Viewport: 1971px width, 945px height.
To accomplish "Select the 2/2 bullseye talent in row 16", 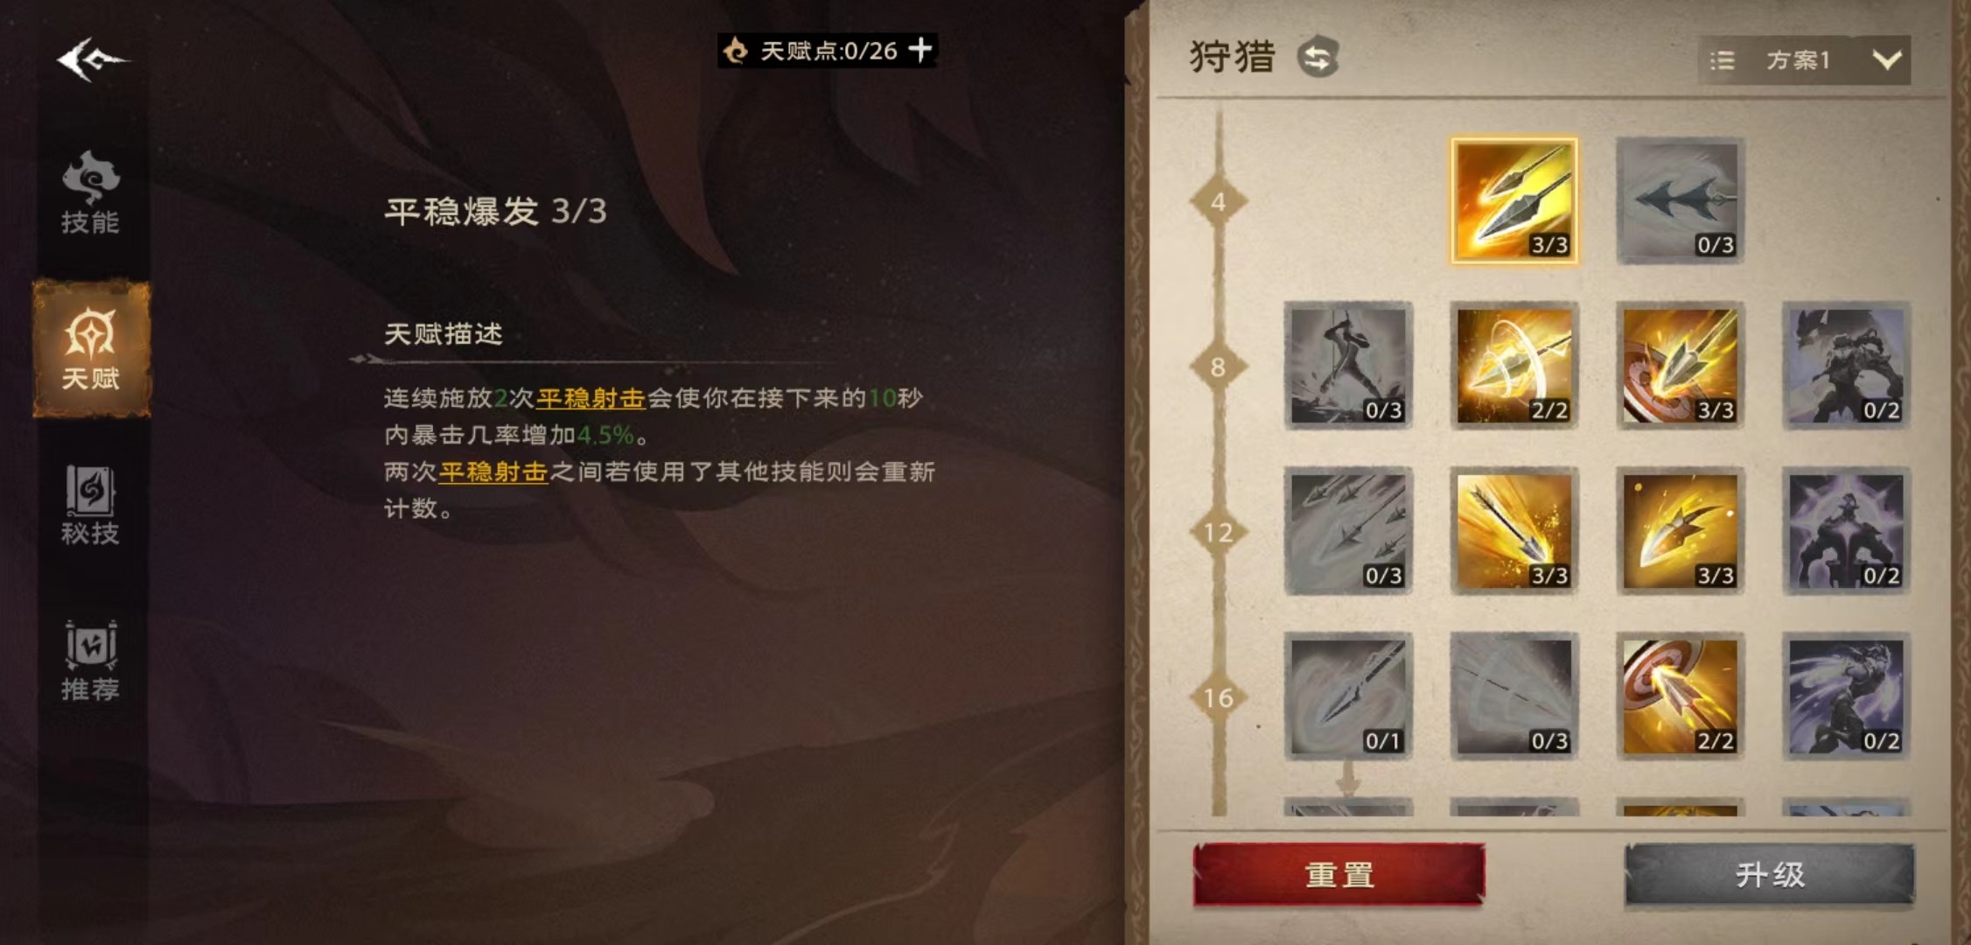I will 1680,696.
